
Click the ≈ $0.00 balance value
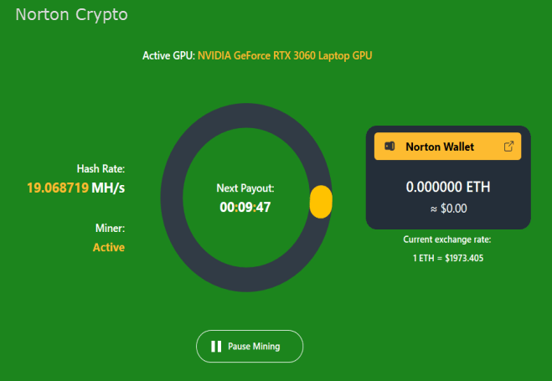[448, 209]
